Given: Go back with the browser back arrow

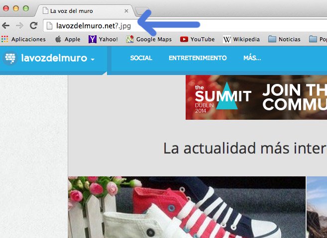Looking at the screenshot, I should (x=5, y=26).
